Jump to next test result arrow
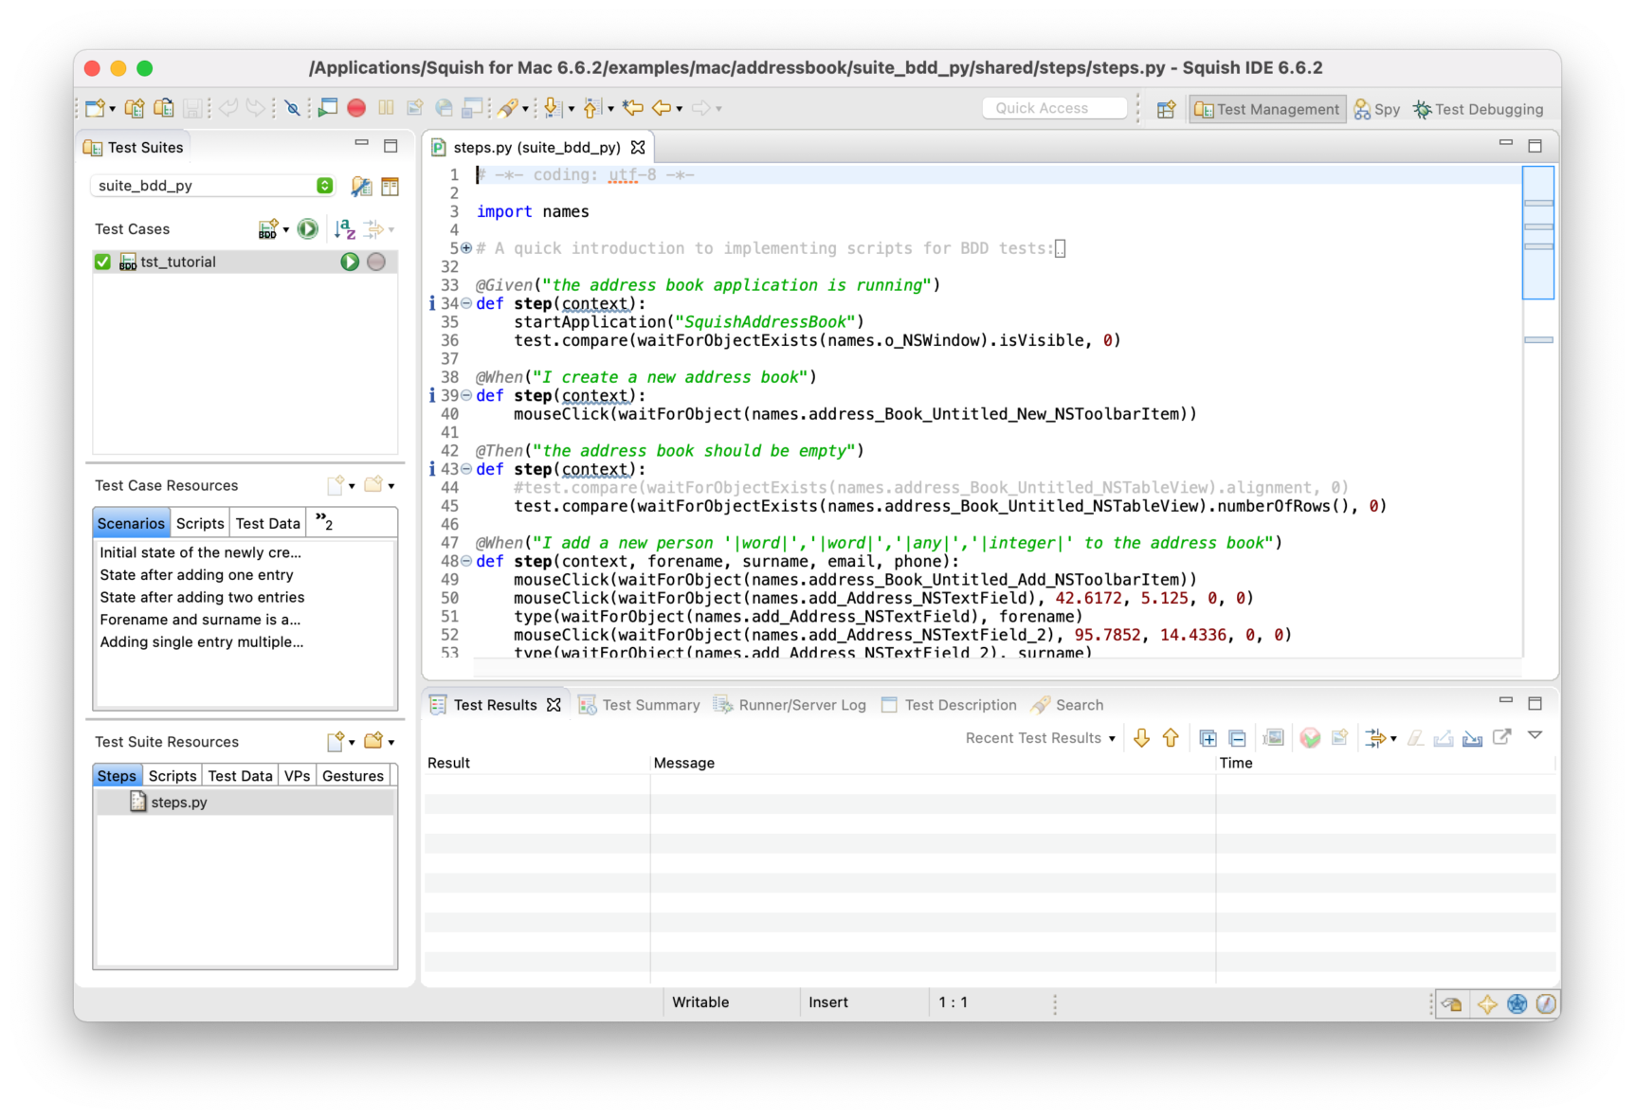The image size is (1635, 1119). coord(1141,738)
